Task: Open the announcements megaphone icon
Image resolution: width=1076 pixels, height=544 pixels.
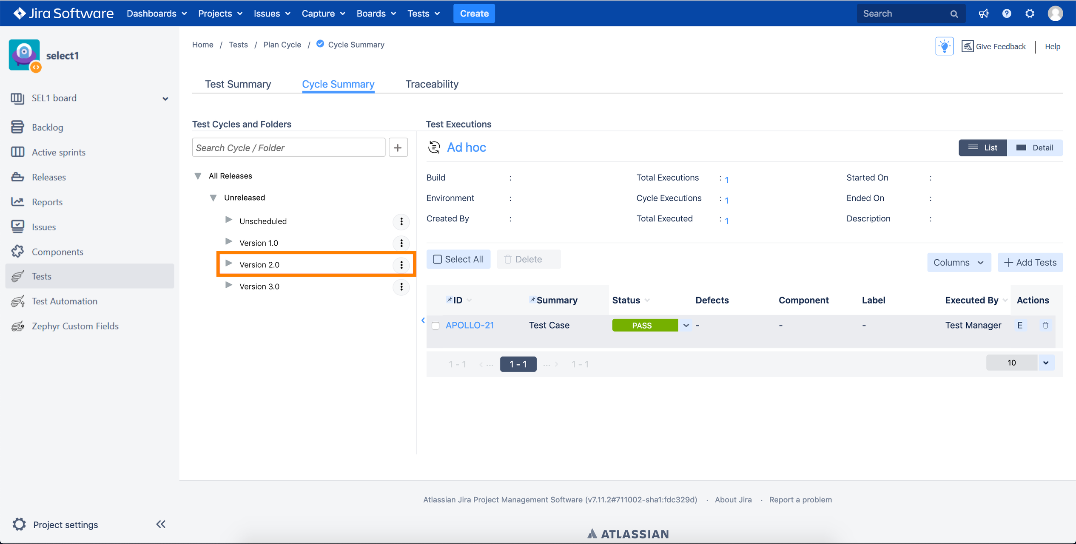Action: point(984,13)
